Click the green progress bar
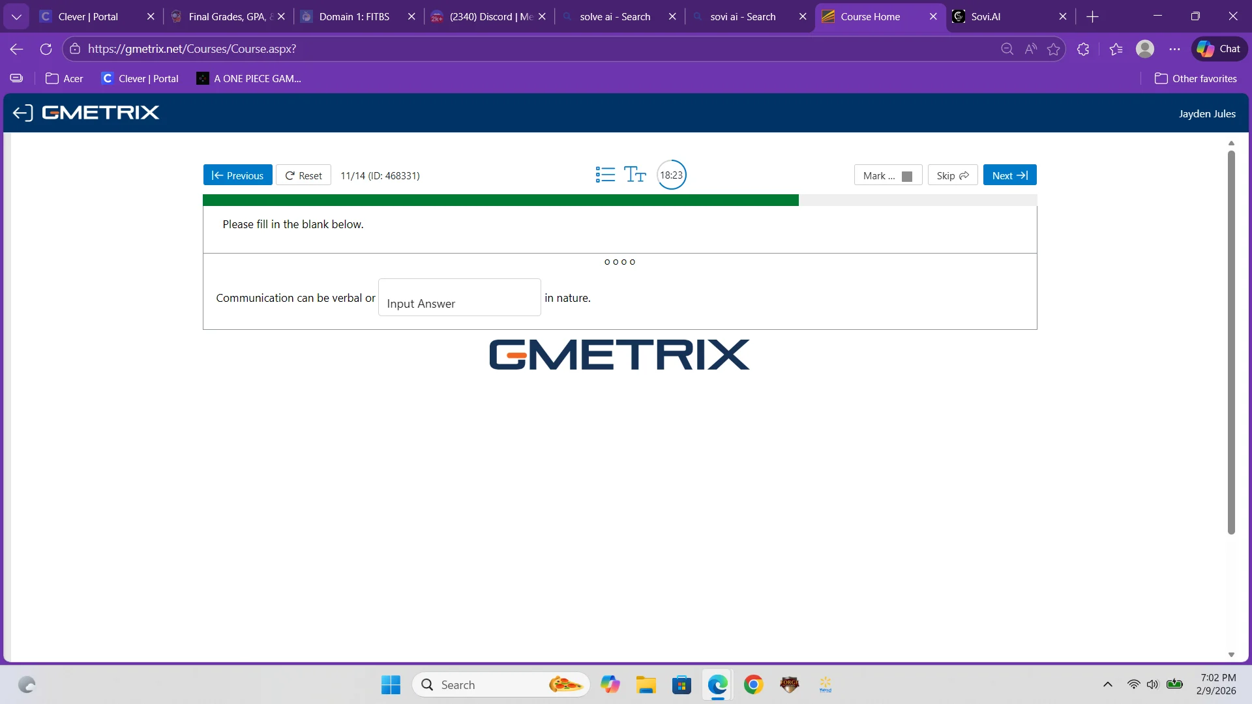This screenshot has width=1252, height=704. [500, 200]
